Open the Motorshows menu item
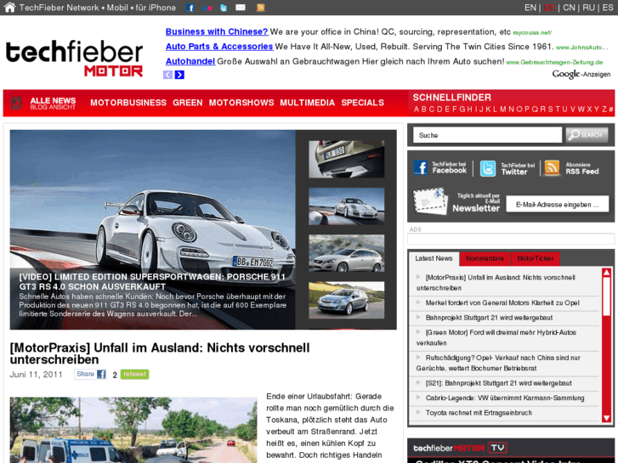618x463 pixels. 241,103
